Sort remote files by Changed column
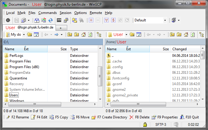The height and width of the screenshot is (130, 208). 185,49
